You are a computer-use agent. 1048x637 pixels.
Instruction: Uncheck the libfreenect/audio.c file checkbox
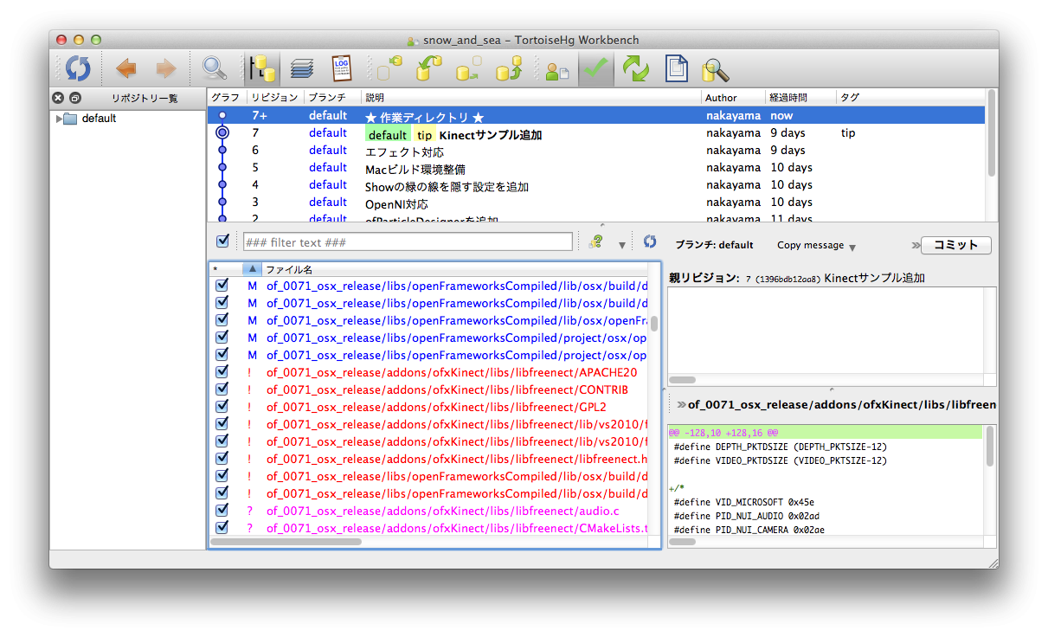222,510
